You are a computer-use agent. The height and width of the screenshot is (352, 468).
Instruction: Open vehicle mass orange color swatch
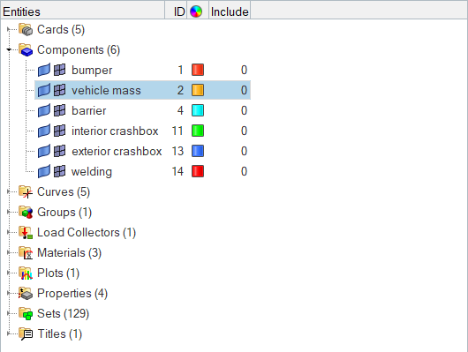198,90
